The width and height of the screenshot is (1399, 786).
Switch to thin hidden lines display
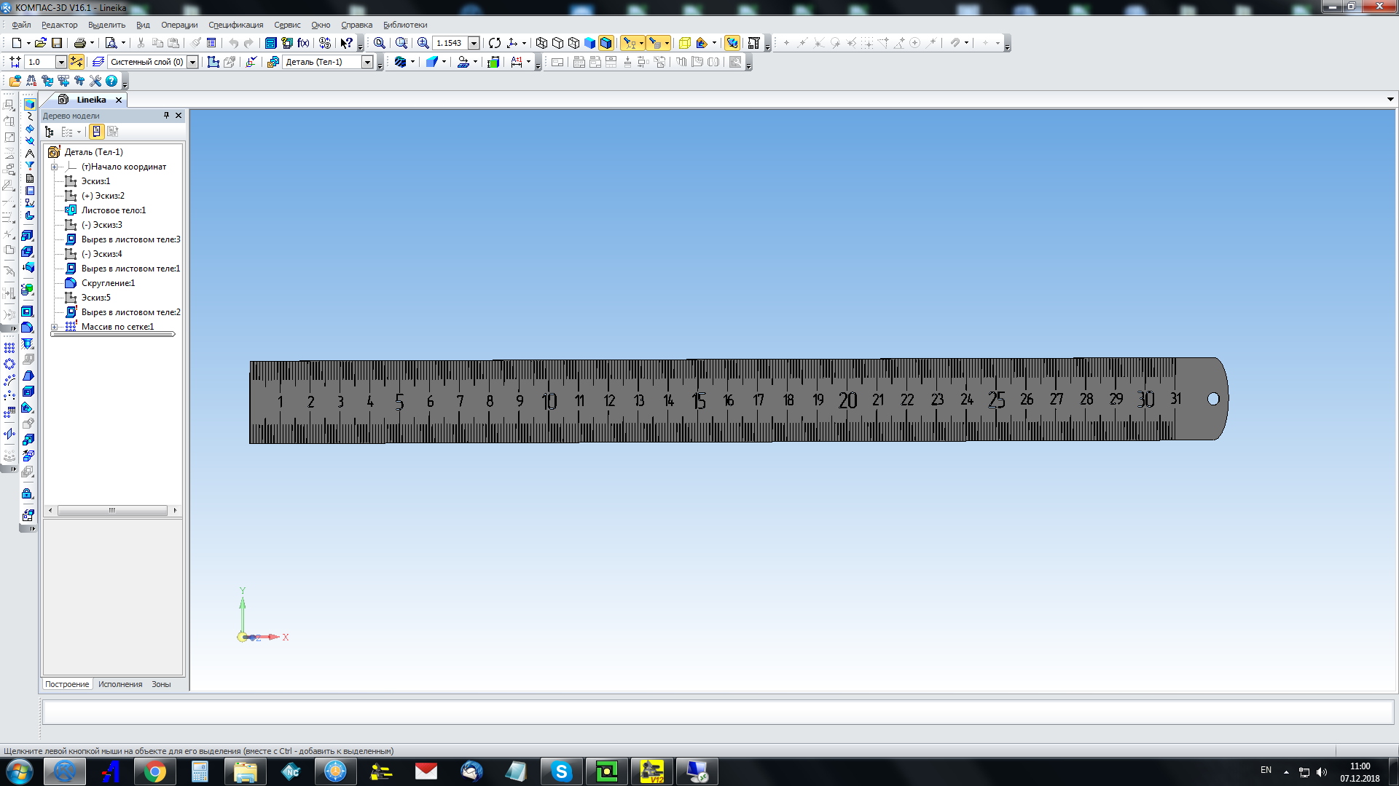573,43
